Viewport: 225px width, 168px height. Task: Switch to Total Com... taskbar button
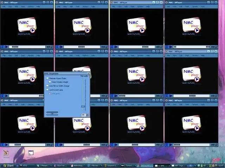pos(61,166)
